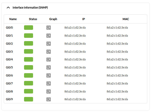The image size is (152, 112).
Task: Open the graph icon for Gi0/7
Action: [x=49, y=83]
